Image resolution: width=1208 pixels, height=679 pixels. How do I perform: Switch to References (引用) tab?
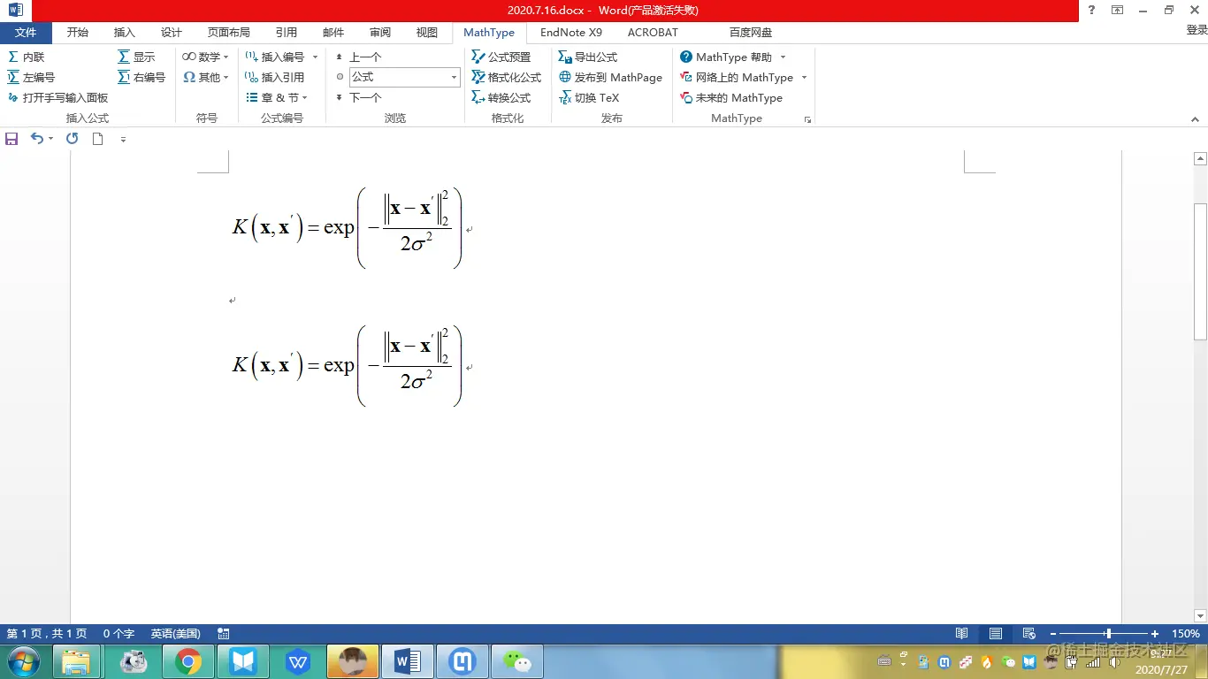(x=287, y=33)
